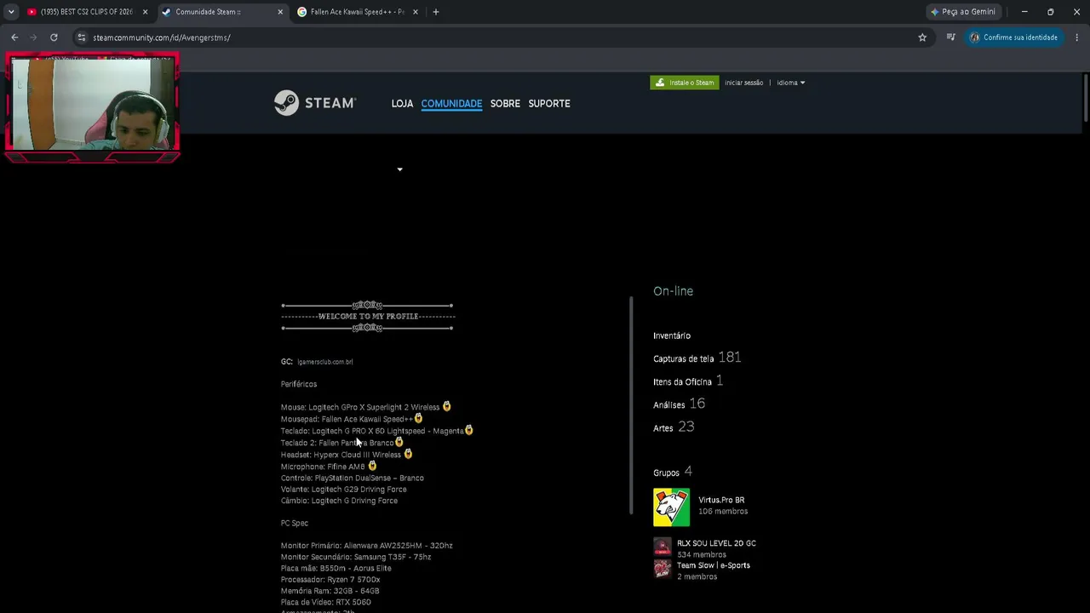Open the LOJA menu
Screen dimensions: 1090x613
click(x=402, y=104)
